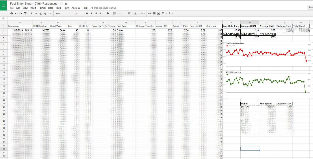Open the Add-ons menu
313x159 pixels.
tap(76, 8)
